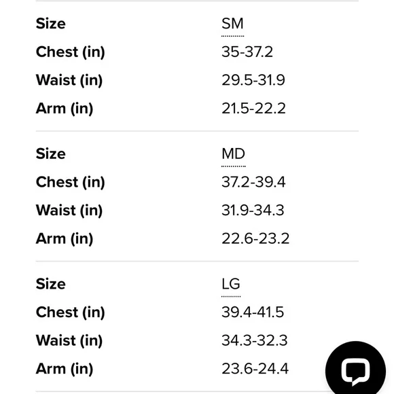Select the MD chest value 37.2-39.4

point(253,182)
